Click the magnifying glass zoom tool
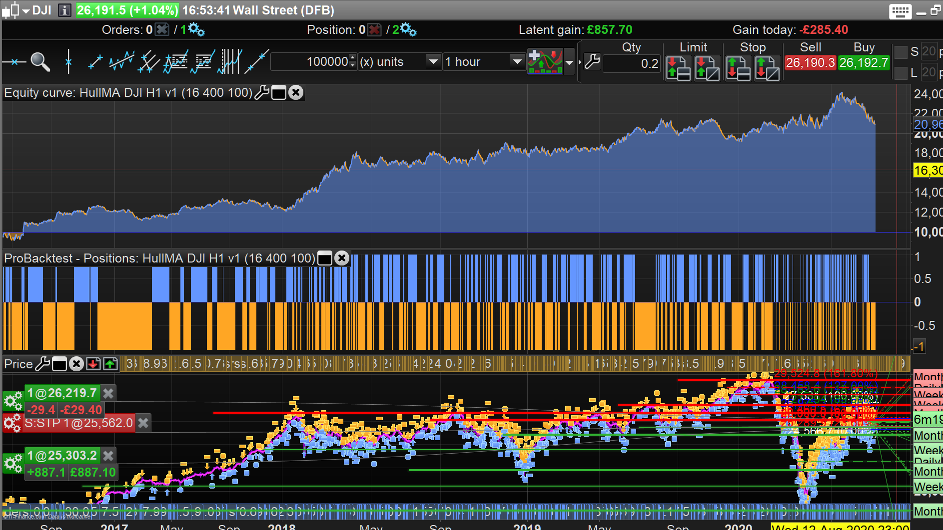The height and width of the screenshot is (530, 943). (x=40, y=62)
